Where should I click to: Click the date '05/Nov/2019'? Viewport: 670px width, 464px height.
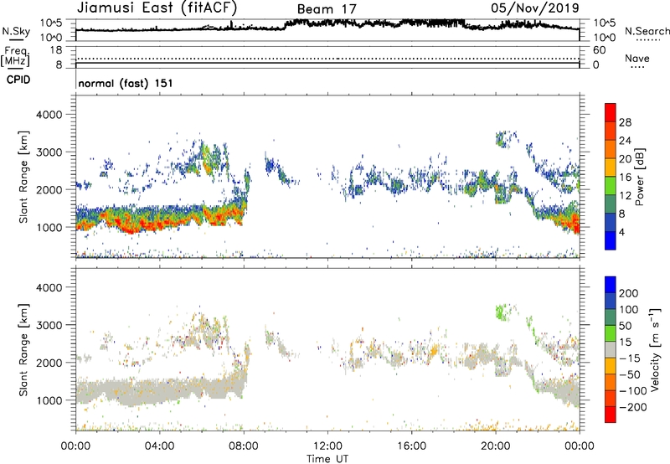[x=535, y=8]
